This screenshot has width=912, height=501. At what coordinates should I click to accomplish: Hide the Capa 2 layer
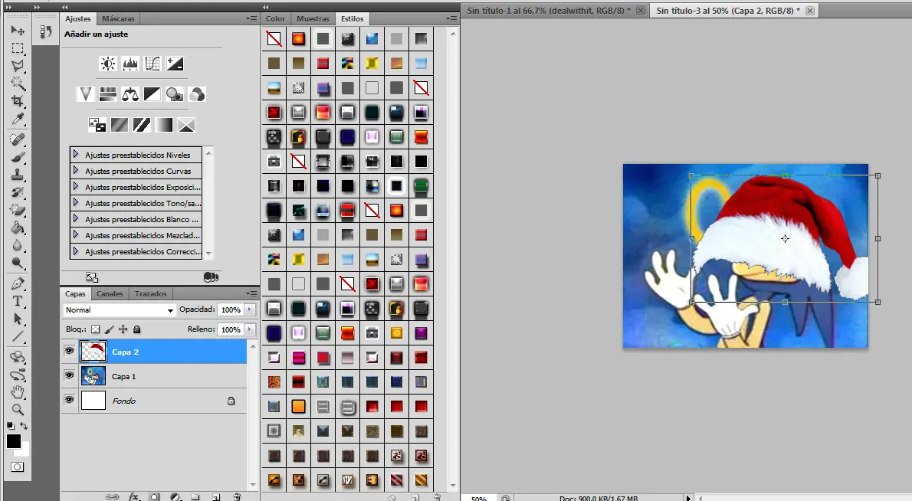click(x=69, y=352)
